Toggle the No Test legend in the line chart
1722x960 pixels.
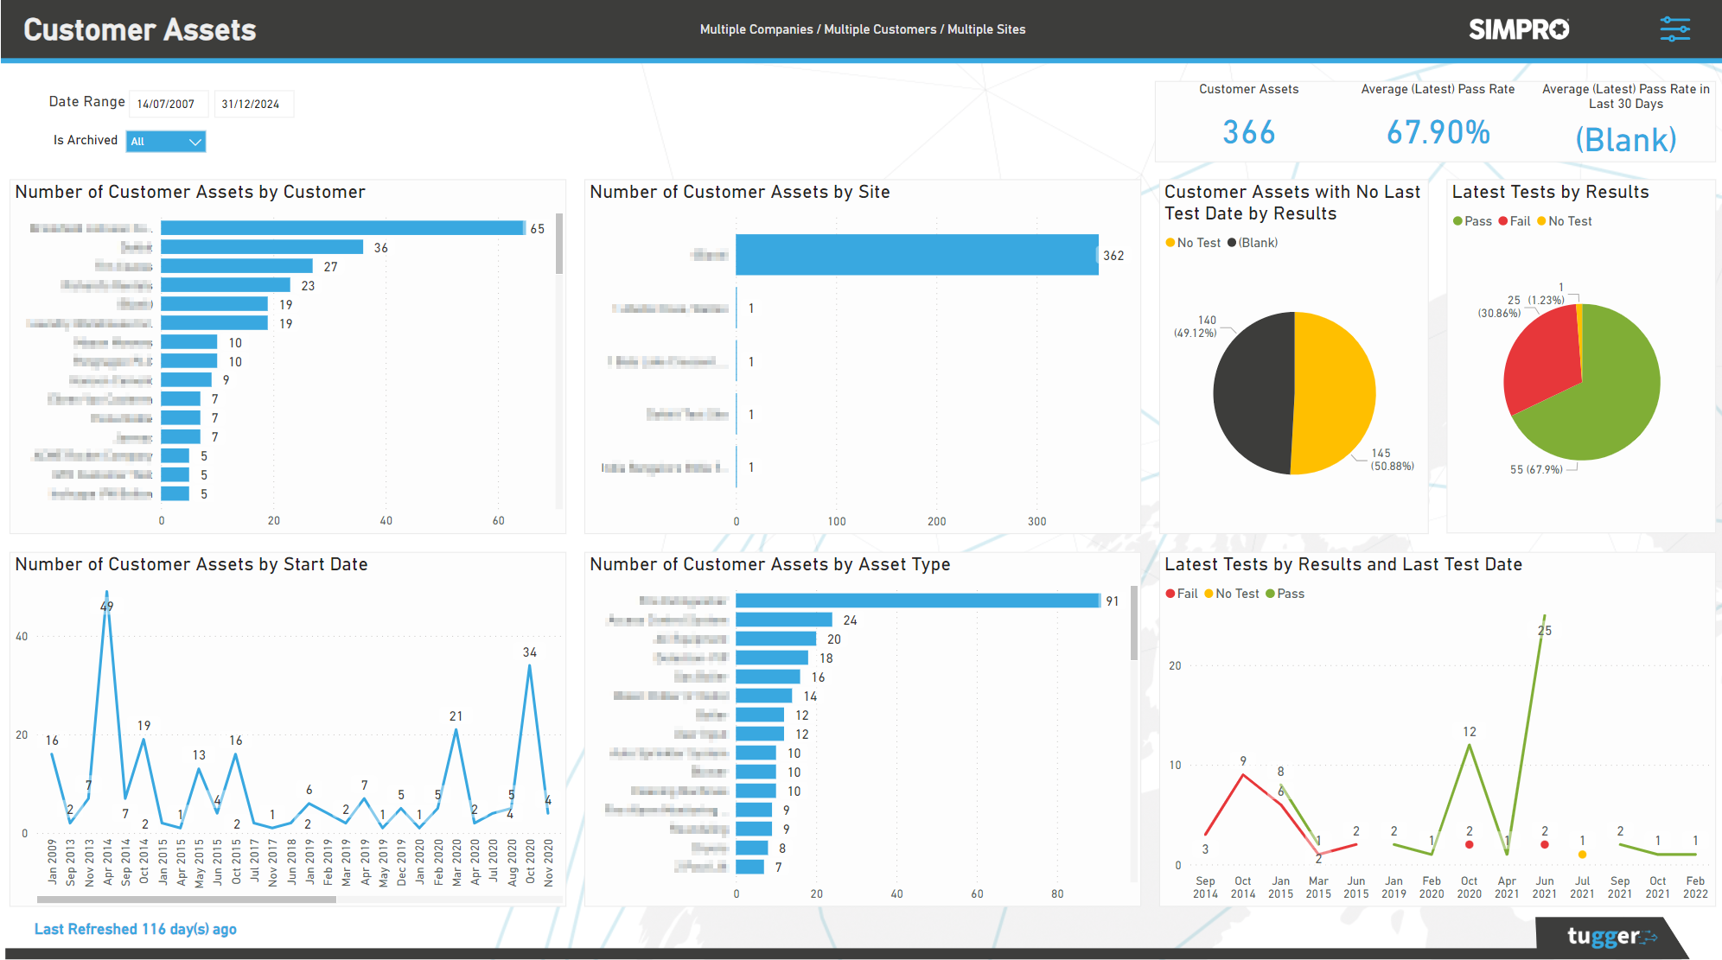click(x=1210, y=594)
